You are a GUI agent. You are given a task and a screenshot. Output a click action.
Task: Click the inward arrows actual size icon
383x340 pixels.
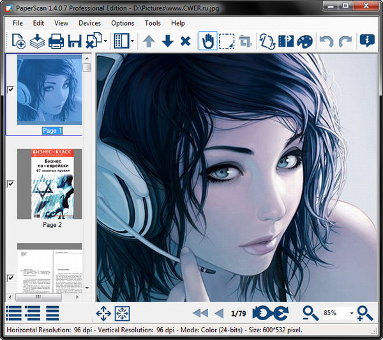[122, 313]
